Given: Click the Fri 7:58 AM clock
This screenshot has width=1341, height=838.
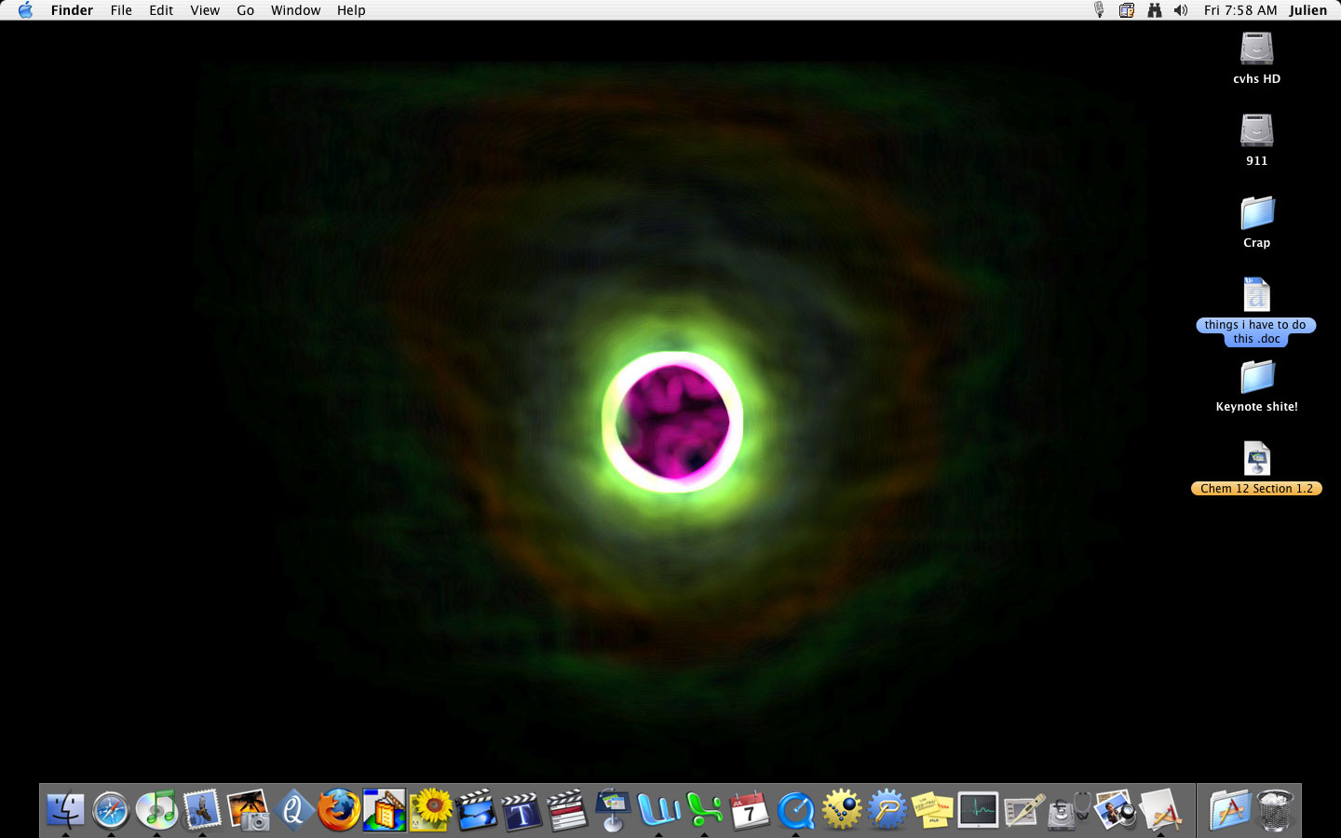Looking at the screenshot, I should pyautogui.click(x=1240, y=10).
